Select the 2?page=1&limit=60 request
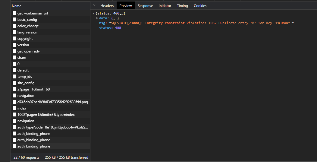This screenshot has height=162, width=317. tap(50, 89)
